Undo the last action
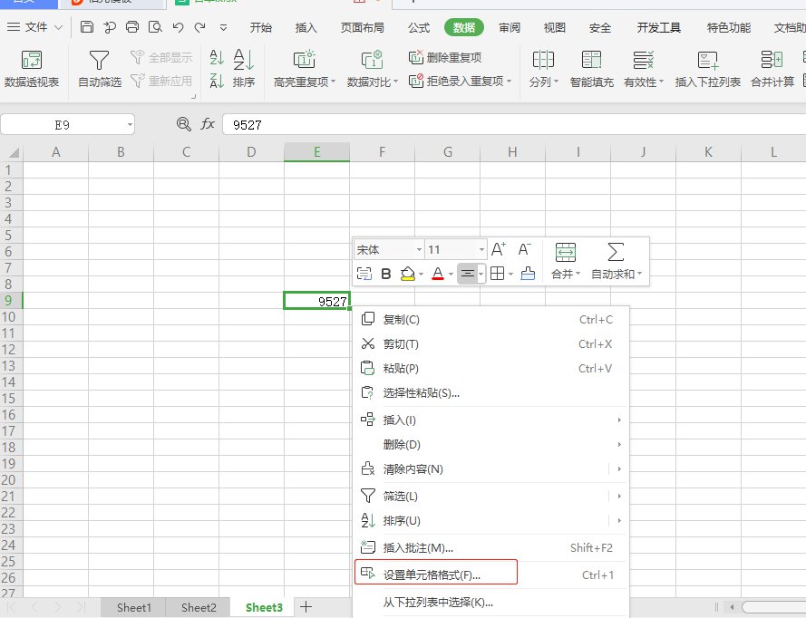The image size is (806, 618). pyautogui.click(x=178, y=27)
